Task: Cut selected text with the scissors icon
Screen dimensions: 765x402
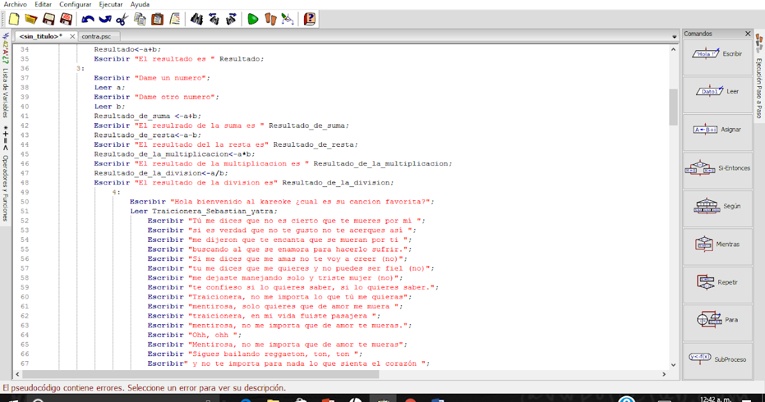Action: click(121, 19)
